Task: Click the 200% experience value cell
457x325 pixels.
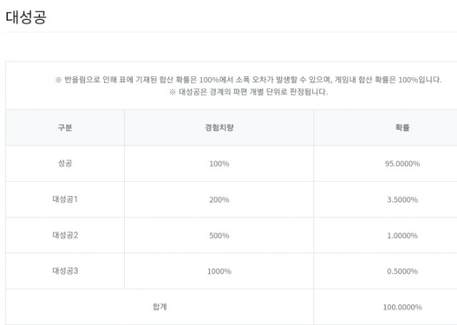Action: pyautogui.click(x=219, y=200)
